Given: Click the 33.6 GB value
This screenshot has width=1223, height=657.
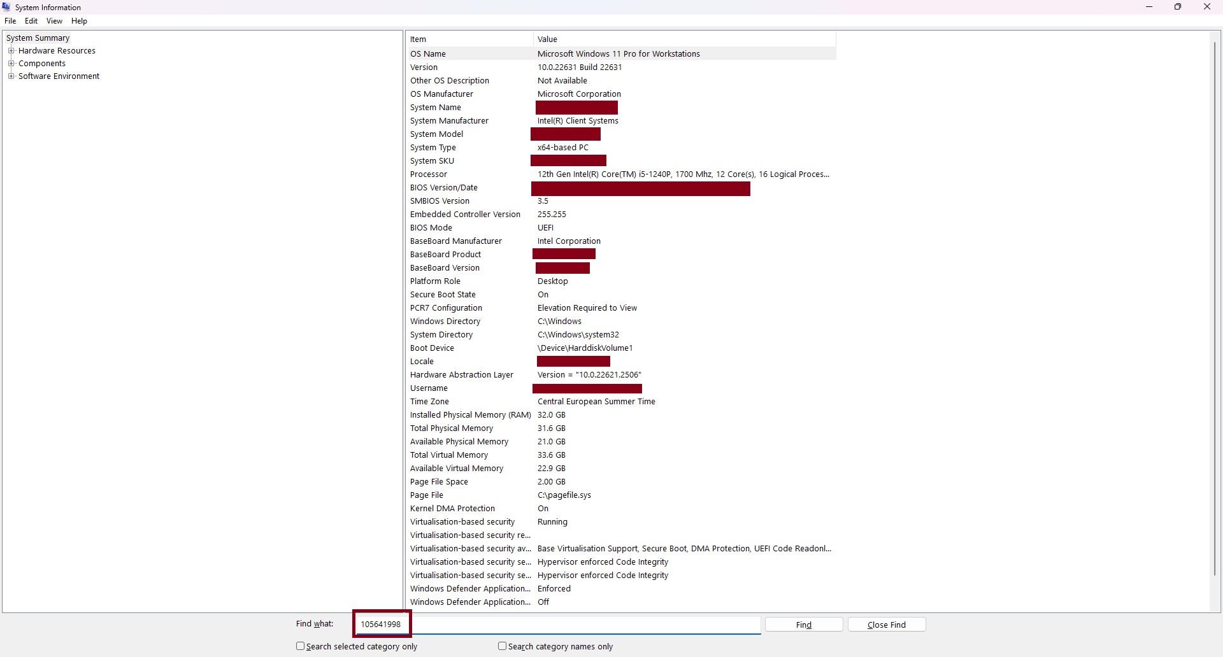Looking at the screenshot, I should pos(552,455).
